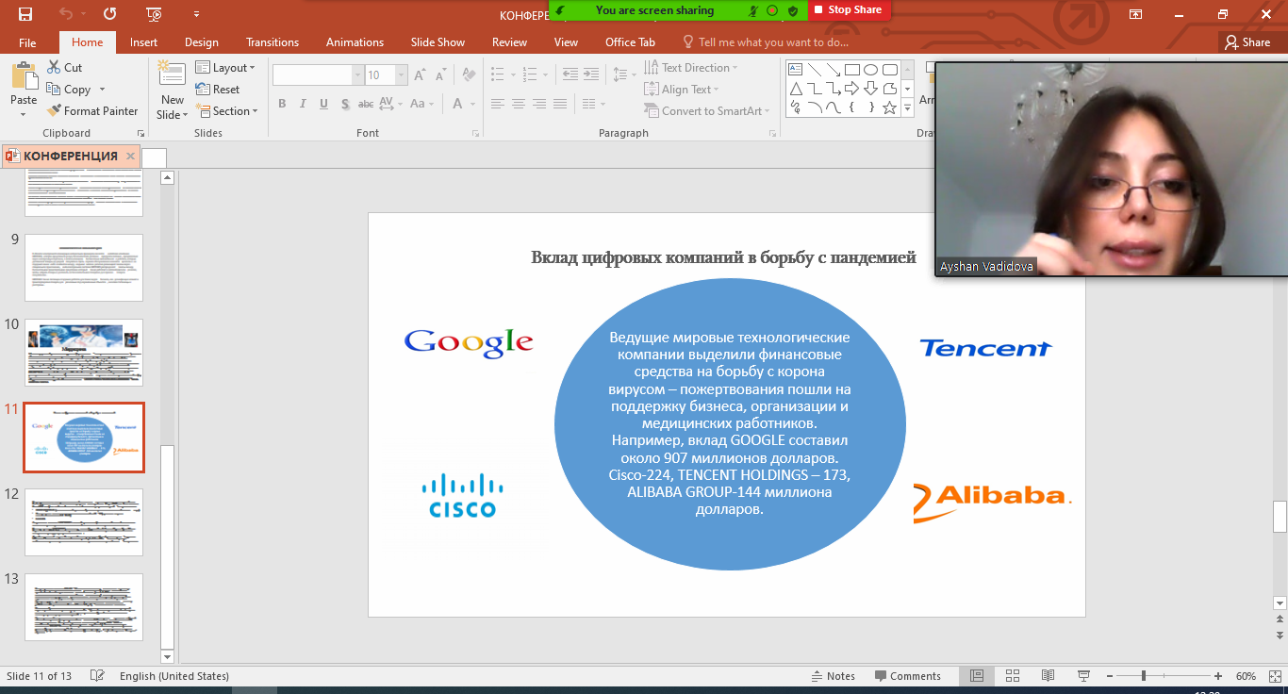The height and width of the screenshot is (694, 1288).
Task: Open the Office Tab ribbon tab
Action: point(630,42)
